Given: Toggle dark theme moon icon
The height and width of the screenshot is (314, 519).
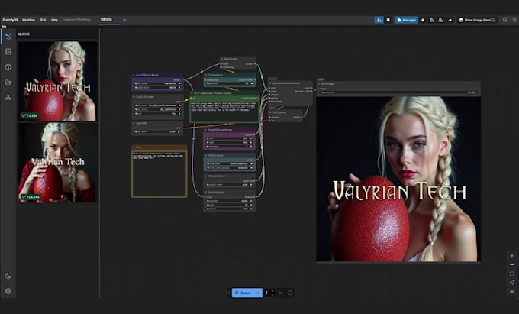Looking at the screenshot, I should [x=8, y=276].
